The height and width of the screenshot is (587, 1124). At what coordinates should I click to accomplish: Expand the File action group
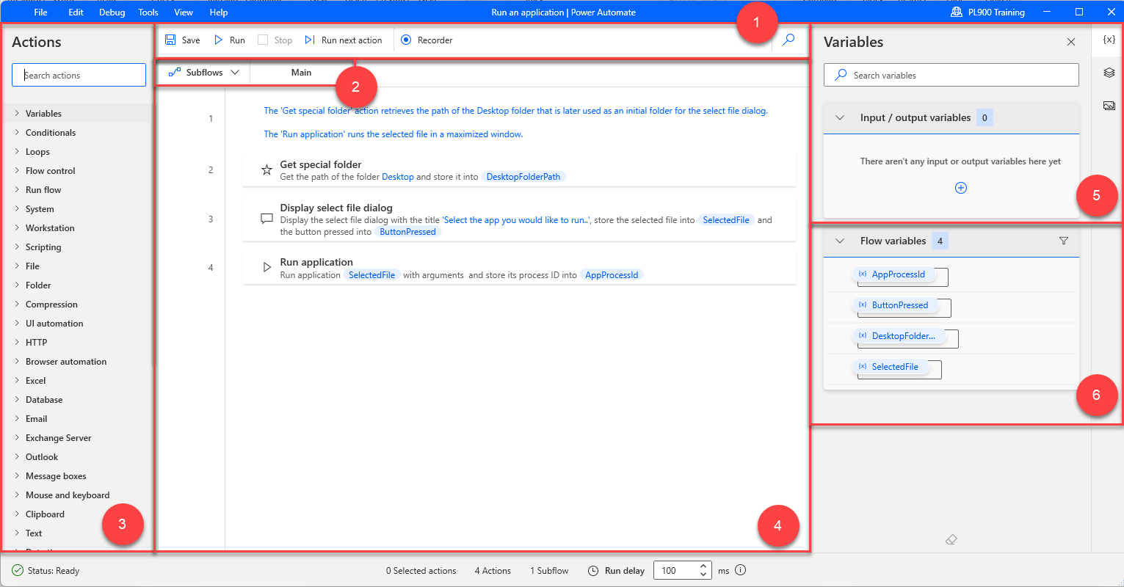coord(17,266)
